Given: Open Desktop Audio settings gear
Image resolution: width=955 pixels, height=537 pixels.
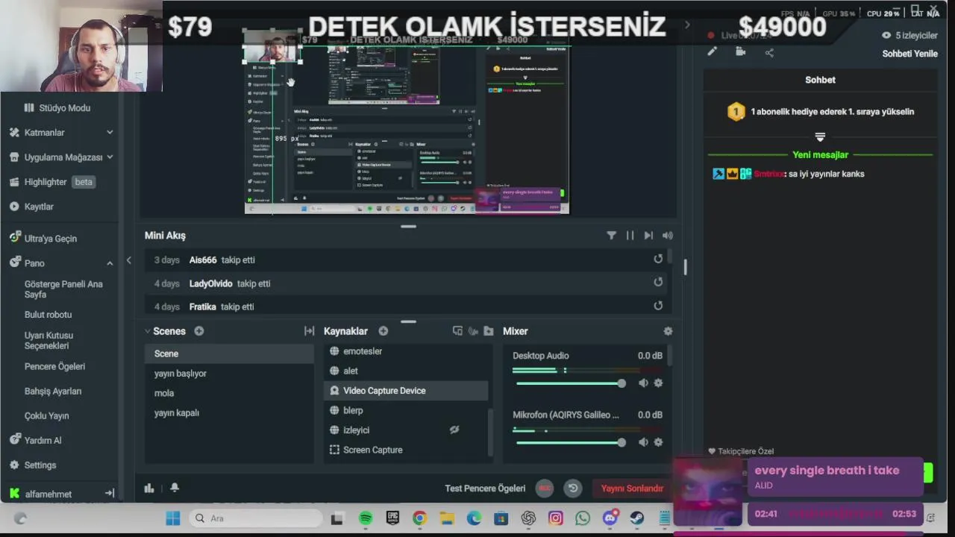Looking at the screenshot, I should [x=658, y=383].
